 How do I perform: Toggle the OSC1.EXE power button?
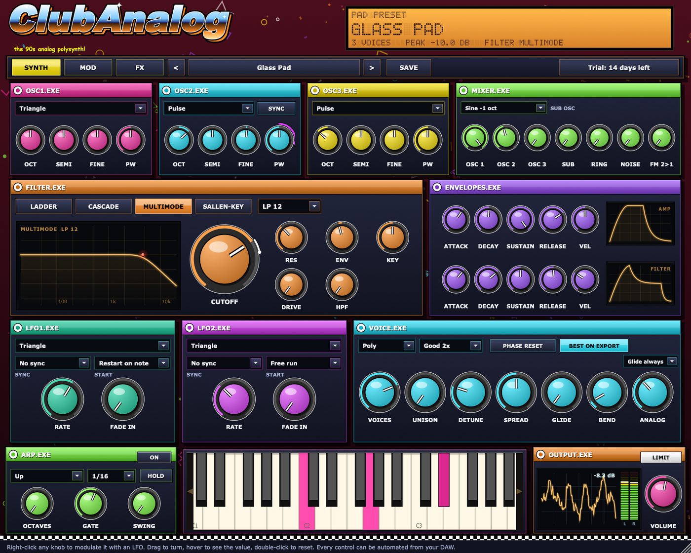[x=18, y=90]
